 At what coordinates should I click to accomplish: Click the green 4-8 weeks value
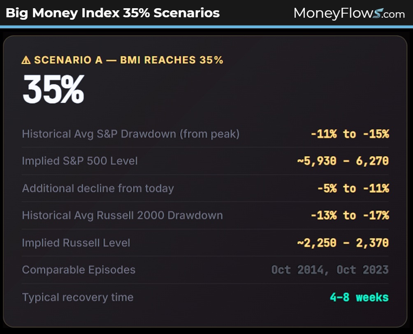359,297
